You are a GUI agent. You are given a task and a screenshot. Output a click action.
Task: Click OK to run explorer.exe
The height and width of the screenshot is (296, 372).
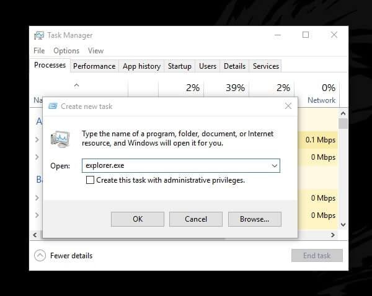138,219
